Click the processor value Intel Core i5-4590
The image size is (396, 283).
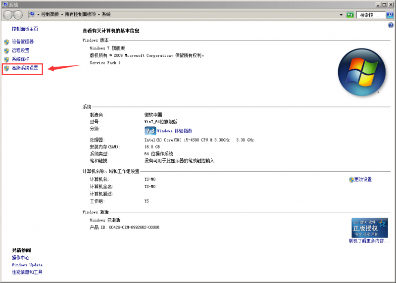click(x=199, y=140)
